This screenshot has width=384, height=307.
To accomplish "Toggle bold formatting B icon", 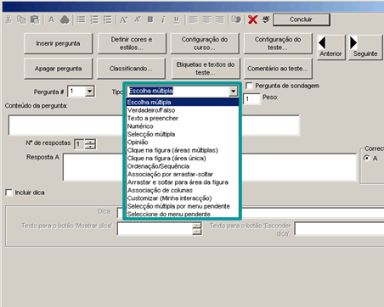I will tap(150, 20).
